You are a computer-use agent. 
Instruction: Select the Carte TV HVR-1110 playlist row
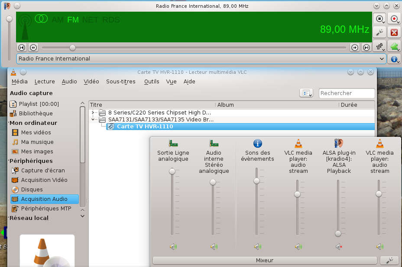(x=240, y=127)
